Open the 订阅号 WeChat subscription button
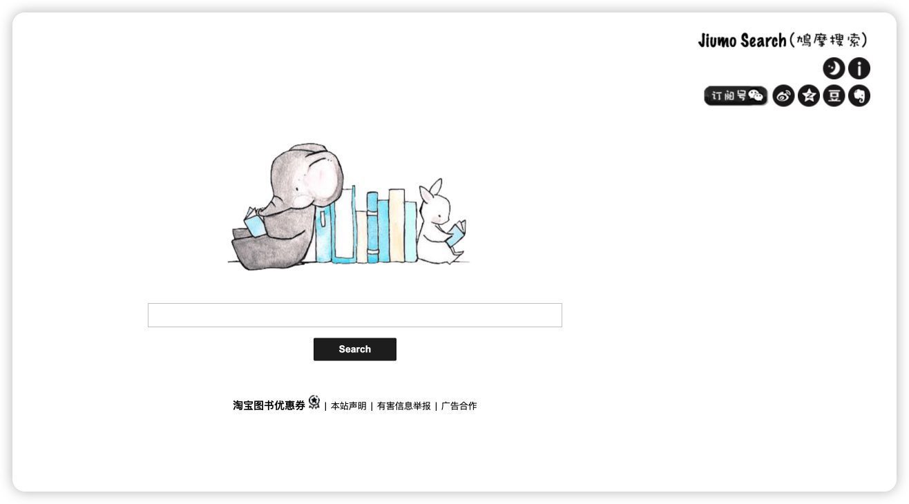The image size is (909, 504). pos(736,95)
